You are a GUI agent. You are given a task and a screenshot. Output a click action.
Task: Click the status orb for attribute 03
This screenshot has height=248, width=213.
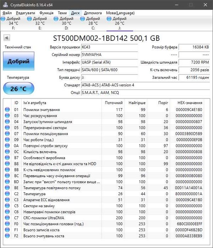[x=7, y=115]
